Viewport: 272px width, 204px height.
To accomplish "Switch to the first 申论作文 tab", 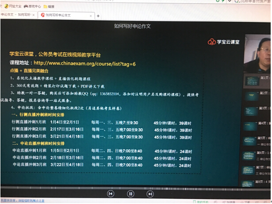I will tap(17, 15).
